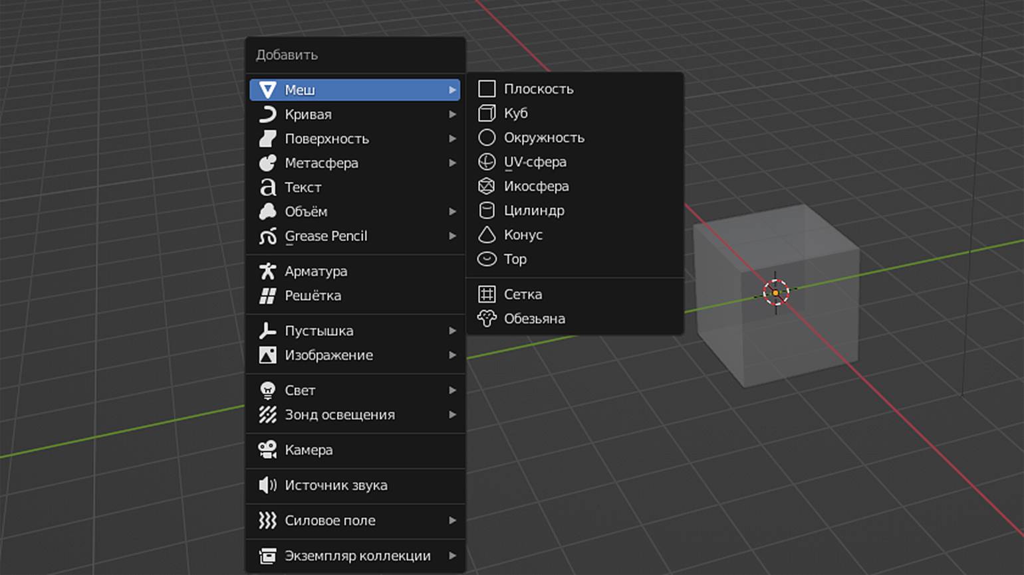Select the UV-сфера sphere icon
Viewport: 1024px width, 575px height.
[487, 162]
